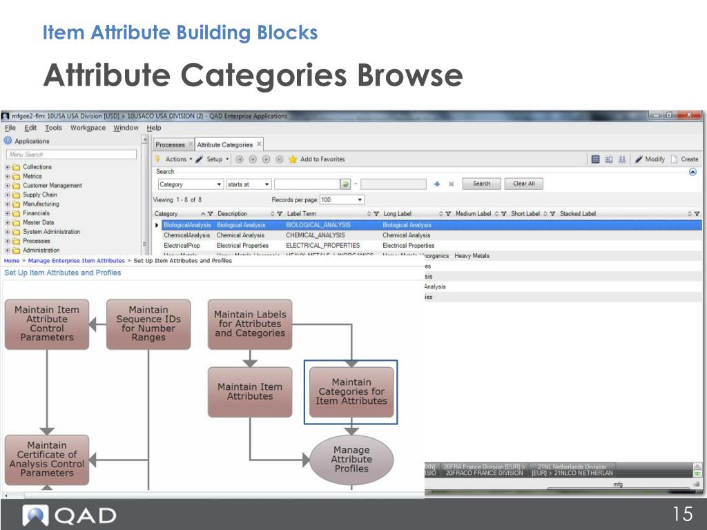This screenshot has width=707, height=530.
Task: Open Maintain Item Attribute Control Parameters box
Action: pyautogui.click(x=47, y=324)
